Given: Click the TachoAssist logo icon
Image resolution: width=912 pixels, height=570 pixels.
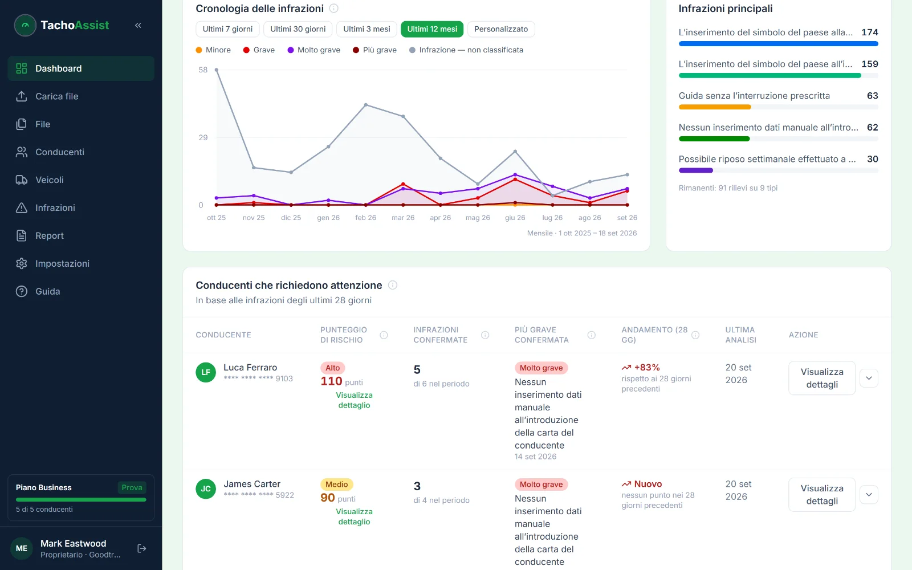Looking at the screenshot, I should 25,25.
